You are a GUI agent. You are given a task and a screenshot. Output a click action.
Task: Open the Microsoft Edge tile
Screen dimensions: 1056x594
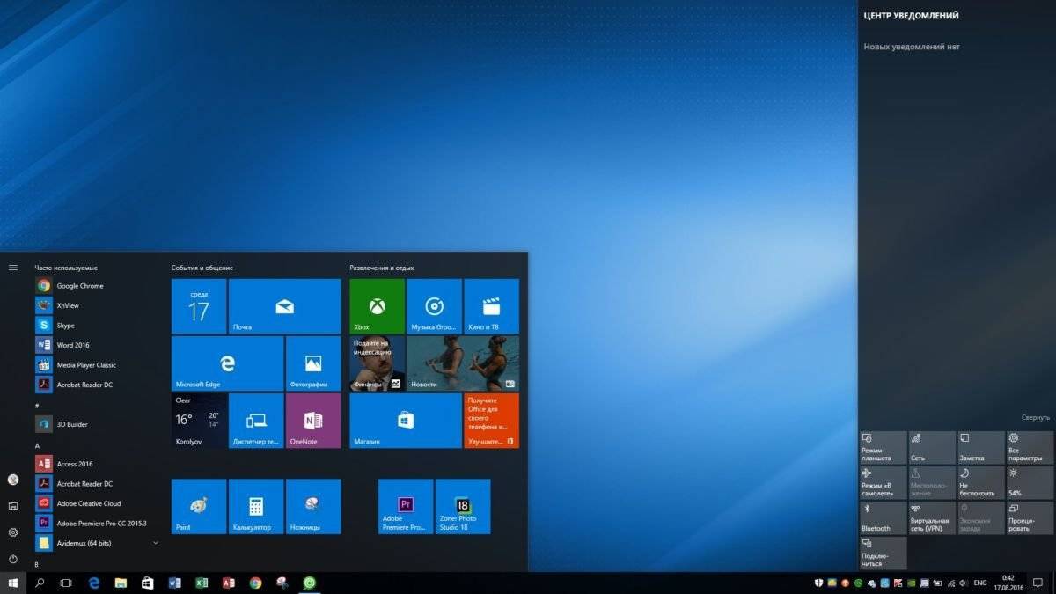point(227,363)
